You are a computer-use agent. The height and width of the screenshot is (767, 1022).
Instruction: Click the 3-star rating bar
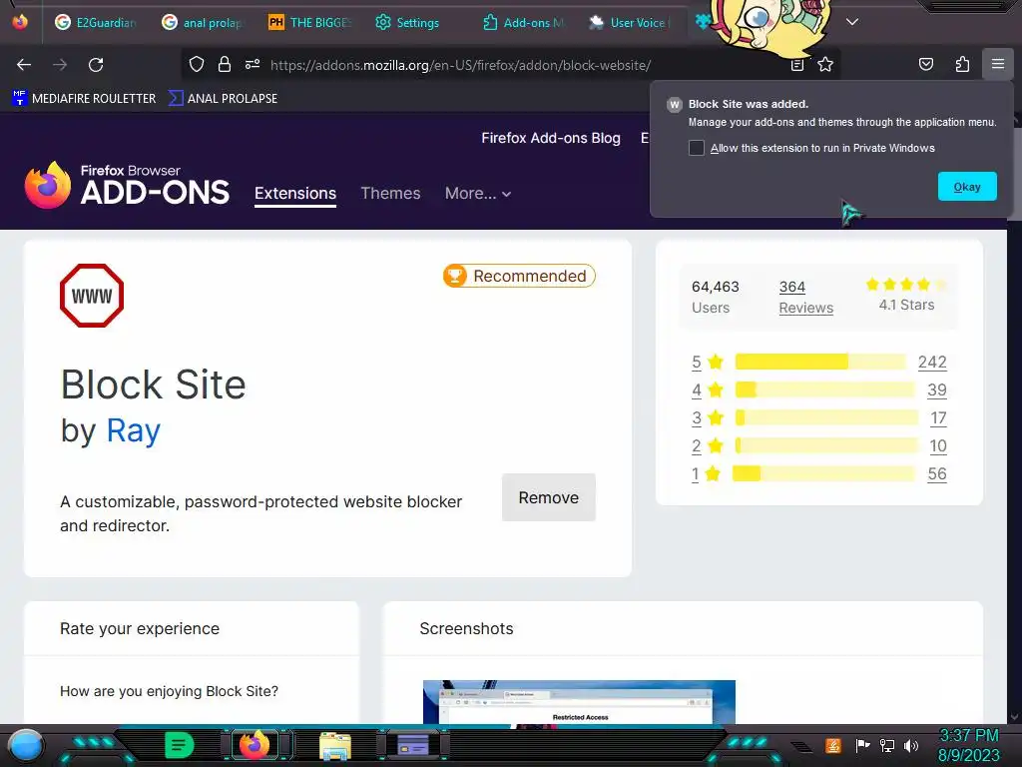pyautogui.click(x=826, y=417)
